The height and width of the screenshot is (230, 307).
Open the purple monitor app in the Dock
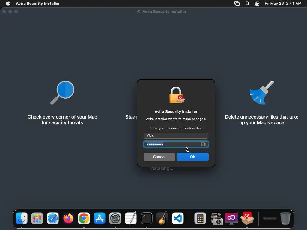(231, 218)
